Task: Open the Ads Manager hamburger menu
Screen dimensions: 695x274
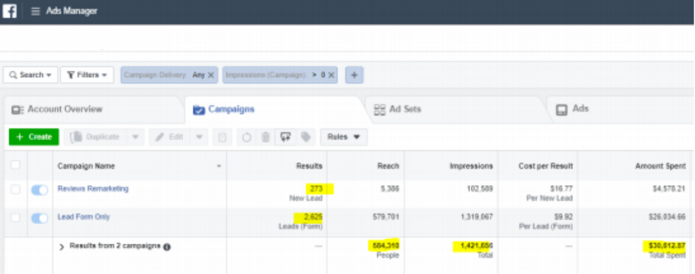Action: (35, 11)
